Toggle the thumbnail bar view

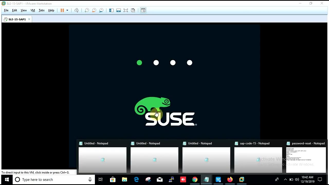point(118,10)
